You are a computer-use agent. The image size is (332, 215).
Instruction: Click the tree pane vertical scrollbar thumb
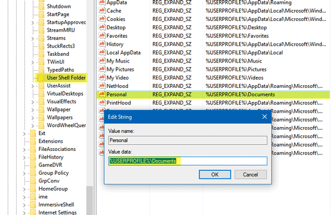click(x=90, y=201)
